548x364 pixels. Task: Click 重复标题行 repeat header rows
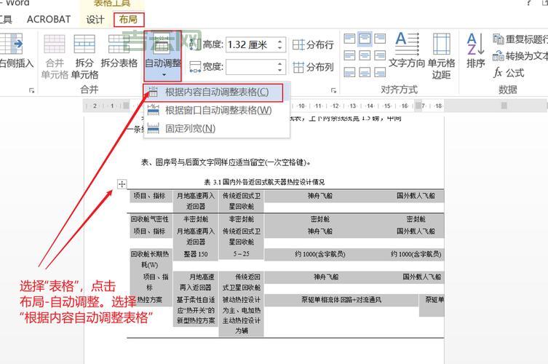pos(520,39)
